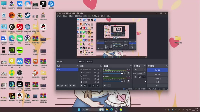Open the Help menu in OBS
The width and height of the screenshot is (200, 112).
(x=109, y=16)
